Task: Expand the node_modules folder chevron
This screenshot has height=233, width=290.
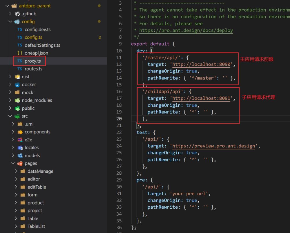Action: click(x=10, y=100)
